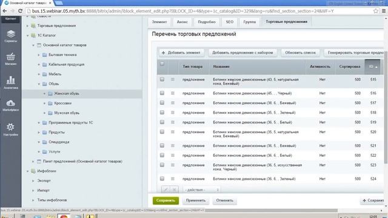Toggle the select-all checkbox in table header

click(x=162, y=64)
